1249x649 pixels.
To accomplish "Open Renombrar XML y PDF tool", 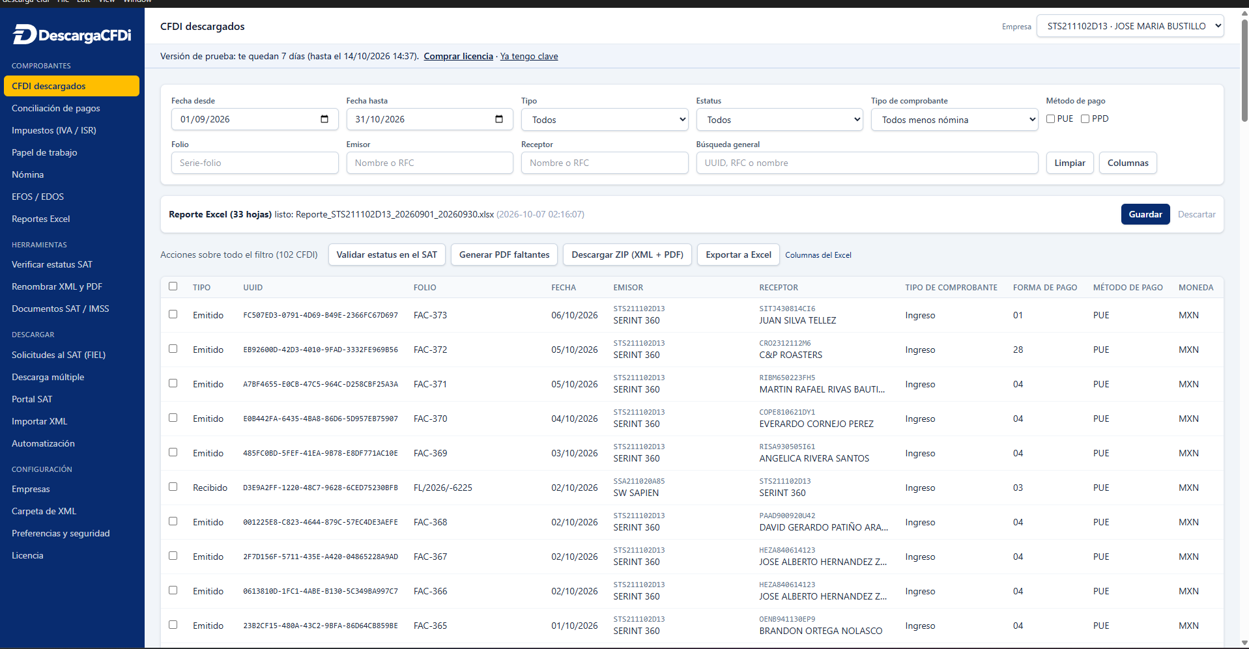I will (72, 286).
